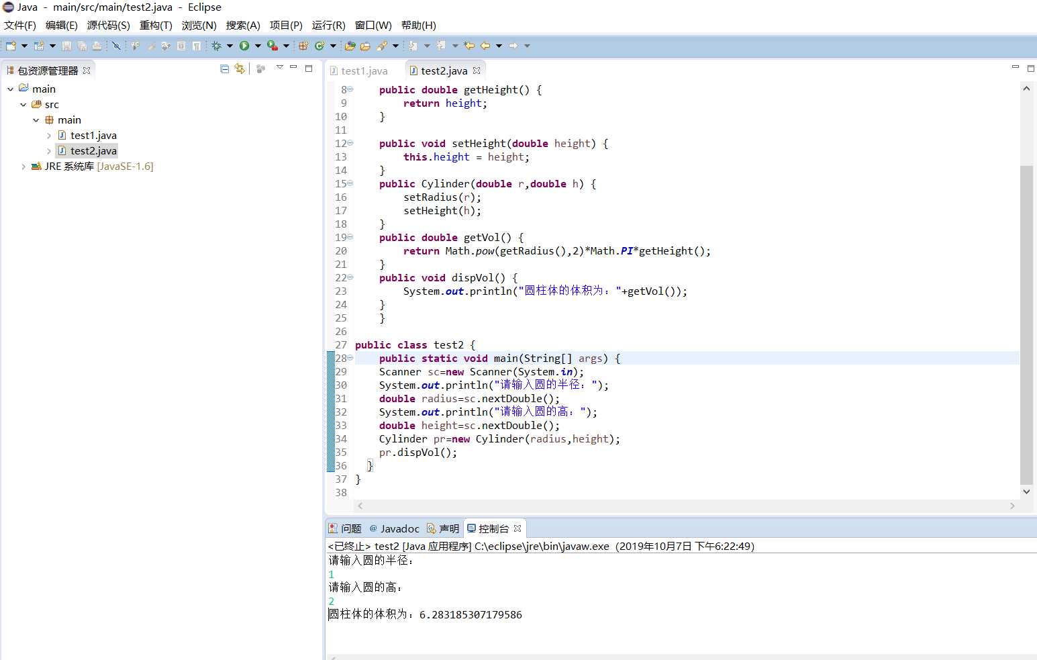Open the External Tools dropdown arrow

(286, 46)
